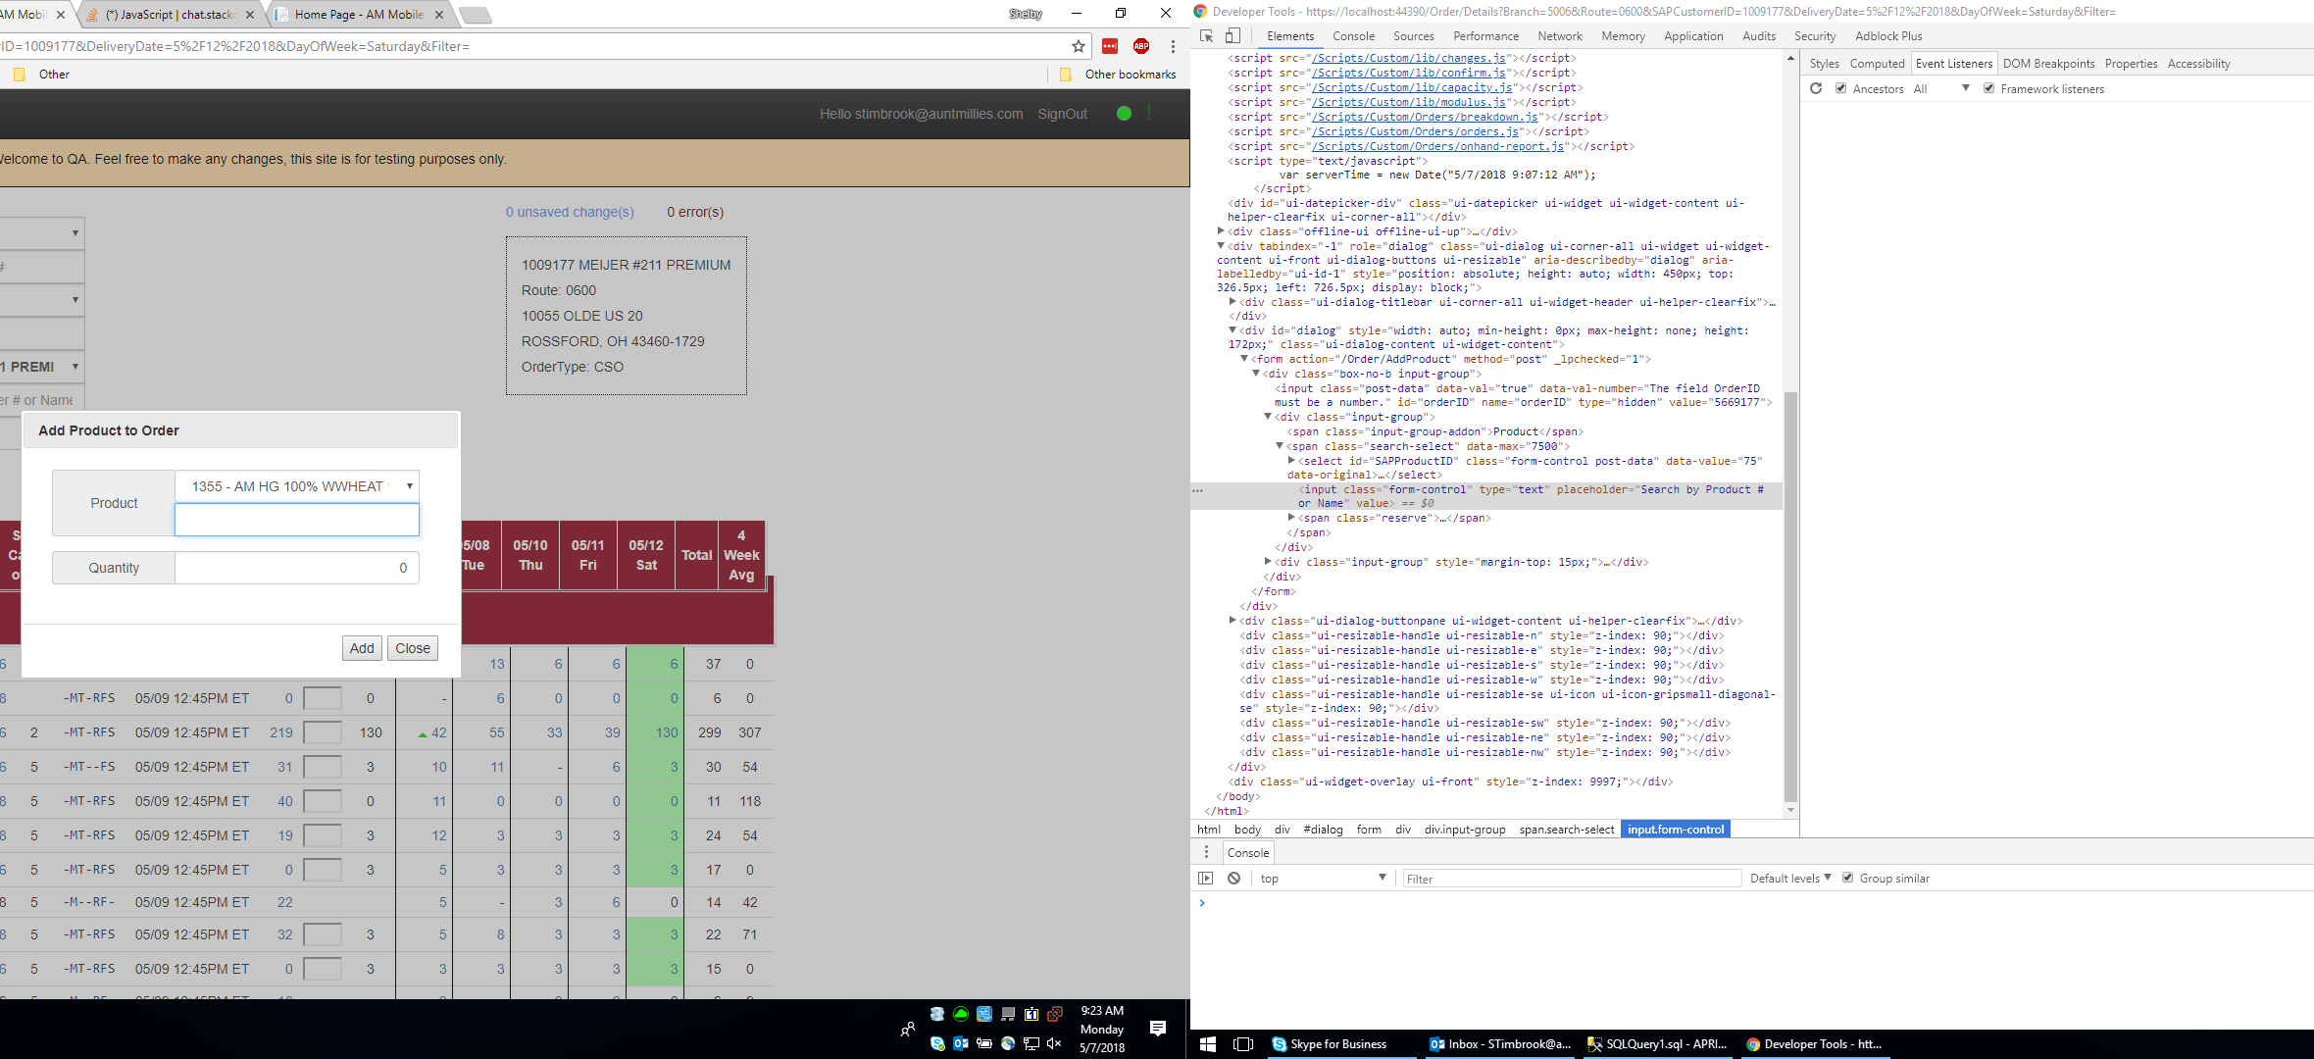Click the battery power tray icon

(984, 1043)
